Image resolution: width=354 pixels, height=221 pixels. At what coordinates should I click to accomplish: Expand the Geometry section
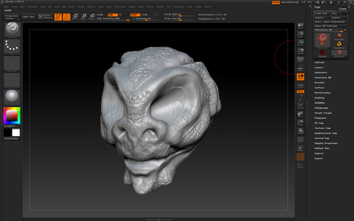tap(320, 72)
